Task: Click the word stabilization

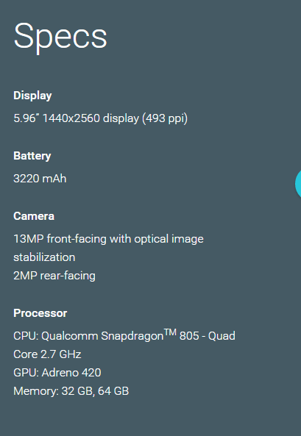Action: click(44, 257)
